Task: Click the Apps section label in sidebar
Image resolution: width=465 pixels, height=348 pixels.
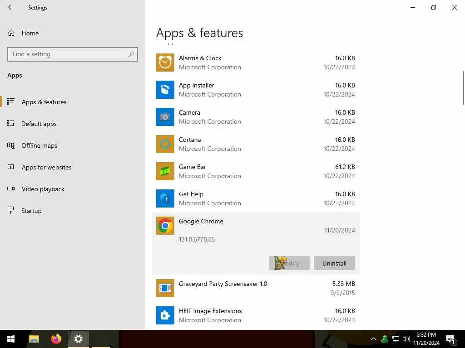Action: (15, 76)
